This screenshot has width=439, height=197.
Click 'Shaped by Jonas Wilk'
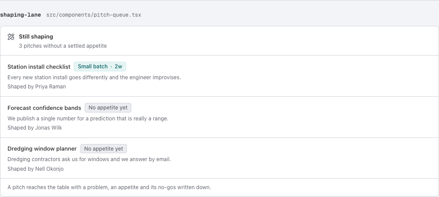(35, 128)
